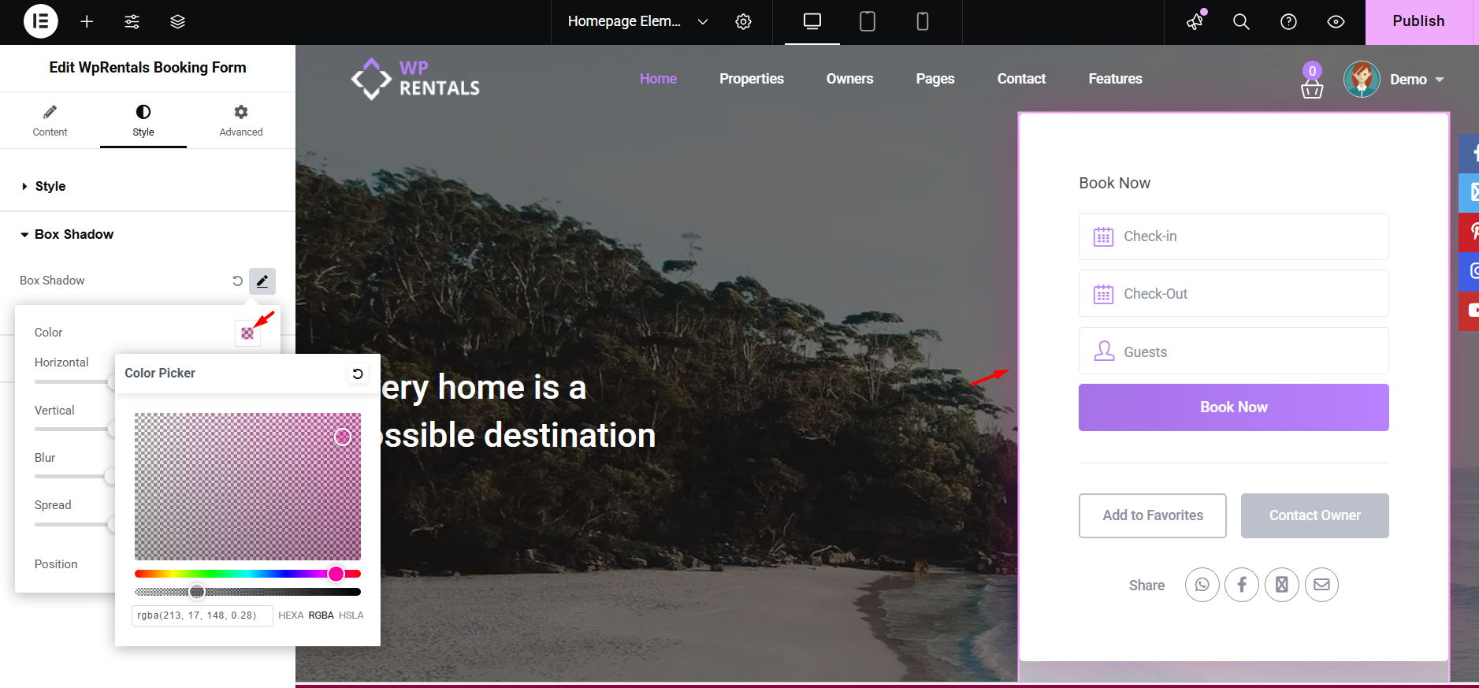Open Site Settings sliders icon
The width and height of the screenshot is (1479, 688).
coord(132,21)
